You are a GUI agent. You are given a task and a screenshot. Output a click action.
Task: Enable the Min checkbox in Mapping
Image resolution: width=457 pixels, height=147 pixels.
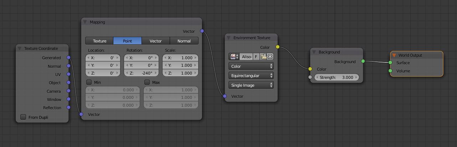click(89, 82)
